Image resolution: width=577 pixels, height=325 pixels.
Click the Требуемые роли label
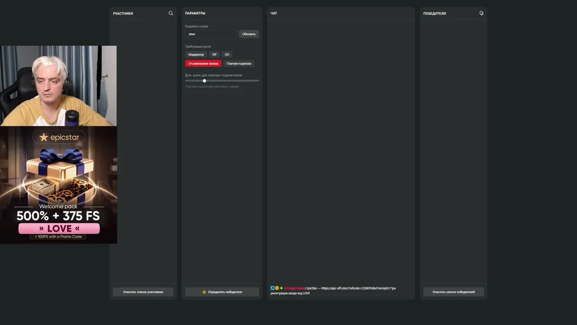198,46
